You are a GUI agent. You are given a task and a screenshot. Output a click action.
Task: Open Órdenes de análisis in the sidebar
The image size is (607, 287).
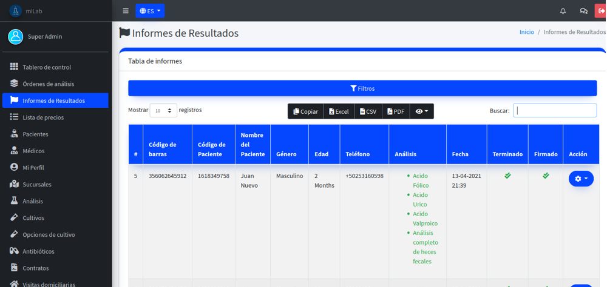tap(49, 84)
